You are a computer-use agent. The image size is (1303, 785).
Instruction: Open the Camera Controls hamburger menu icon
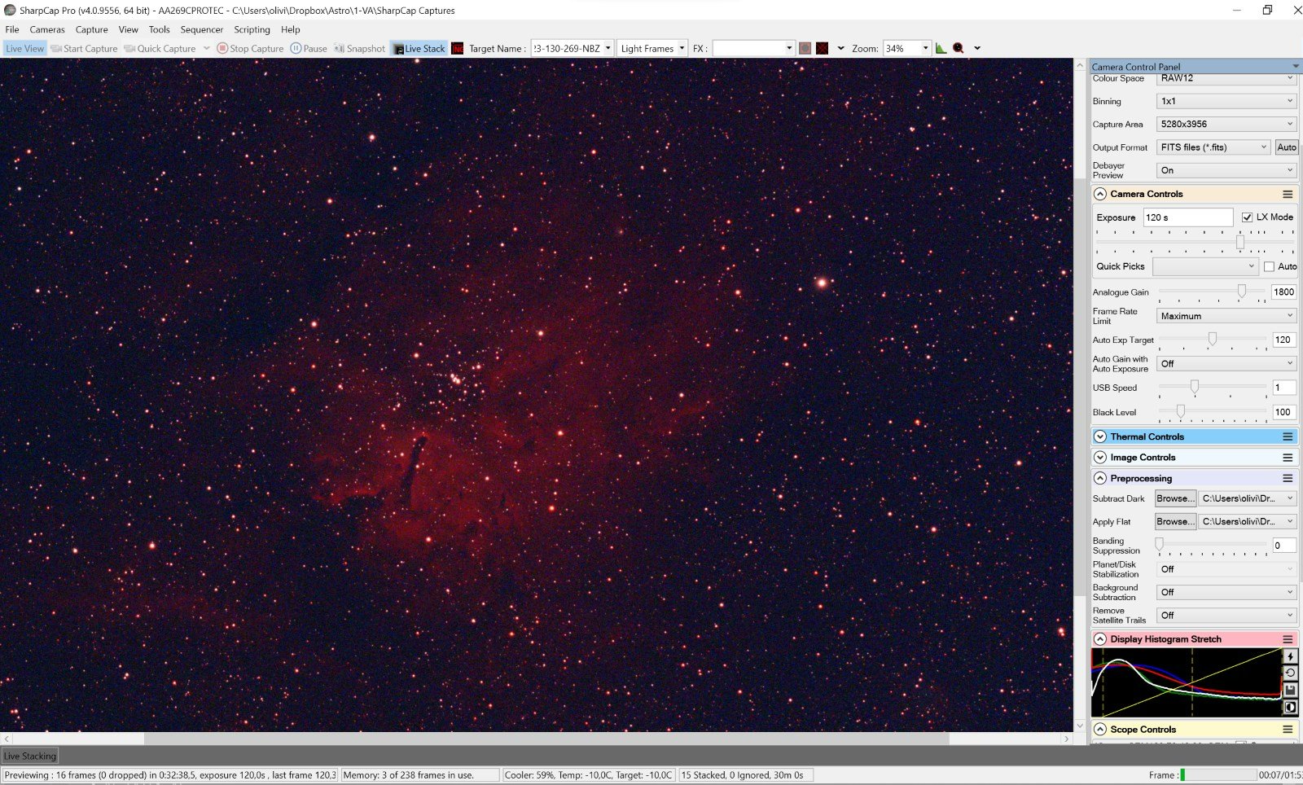click(x=1288, y=194)
